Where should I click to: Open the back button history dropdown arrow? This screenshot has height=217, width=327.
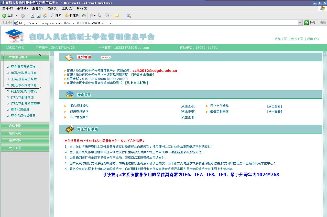pyautogui.click(x=17, y=16)
